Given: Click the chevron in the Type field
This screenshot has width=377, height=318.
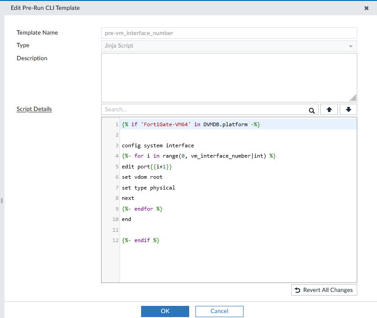Looking at the screenshot, I should coord(350,46).
